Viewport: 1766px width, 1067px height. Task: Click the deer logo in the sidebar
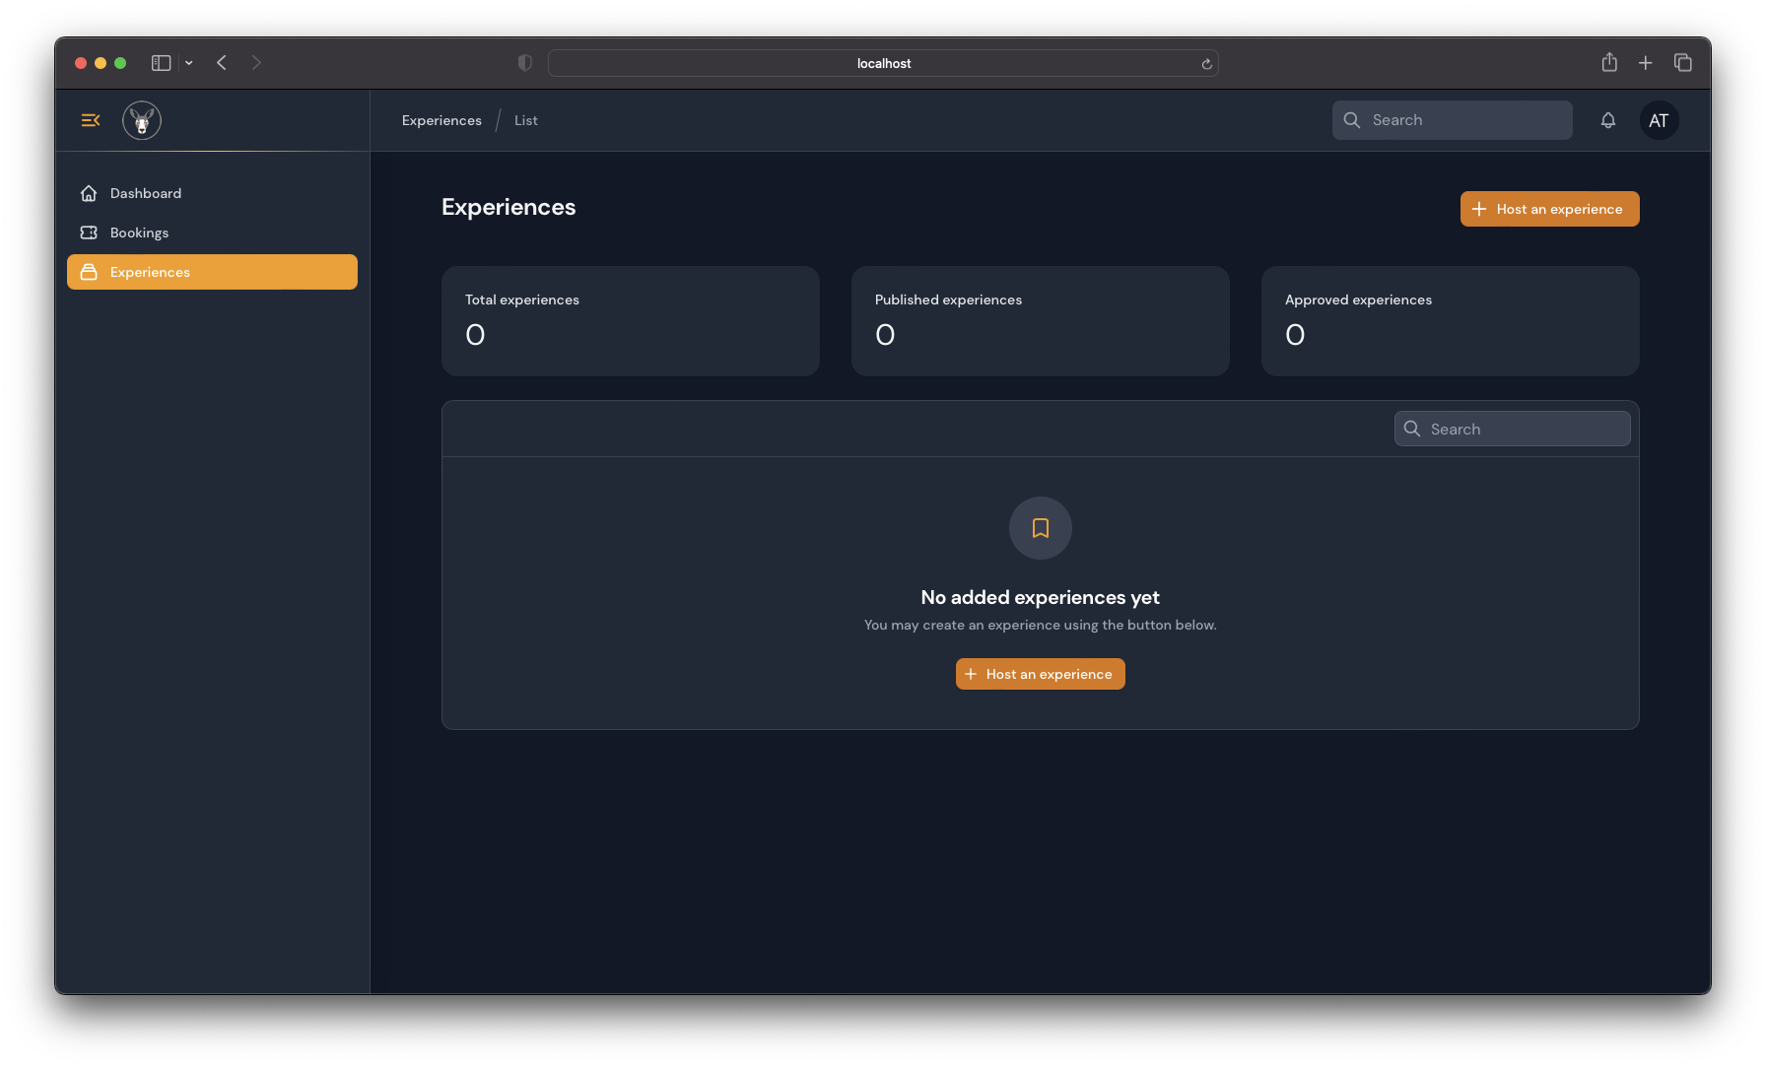tap(142, 120)
